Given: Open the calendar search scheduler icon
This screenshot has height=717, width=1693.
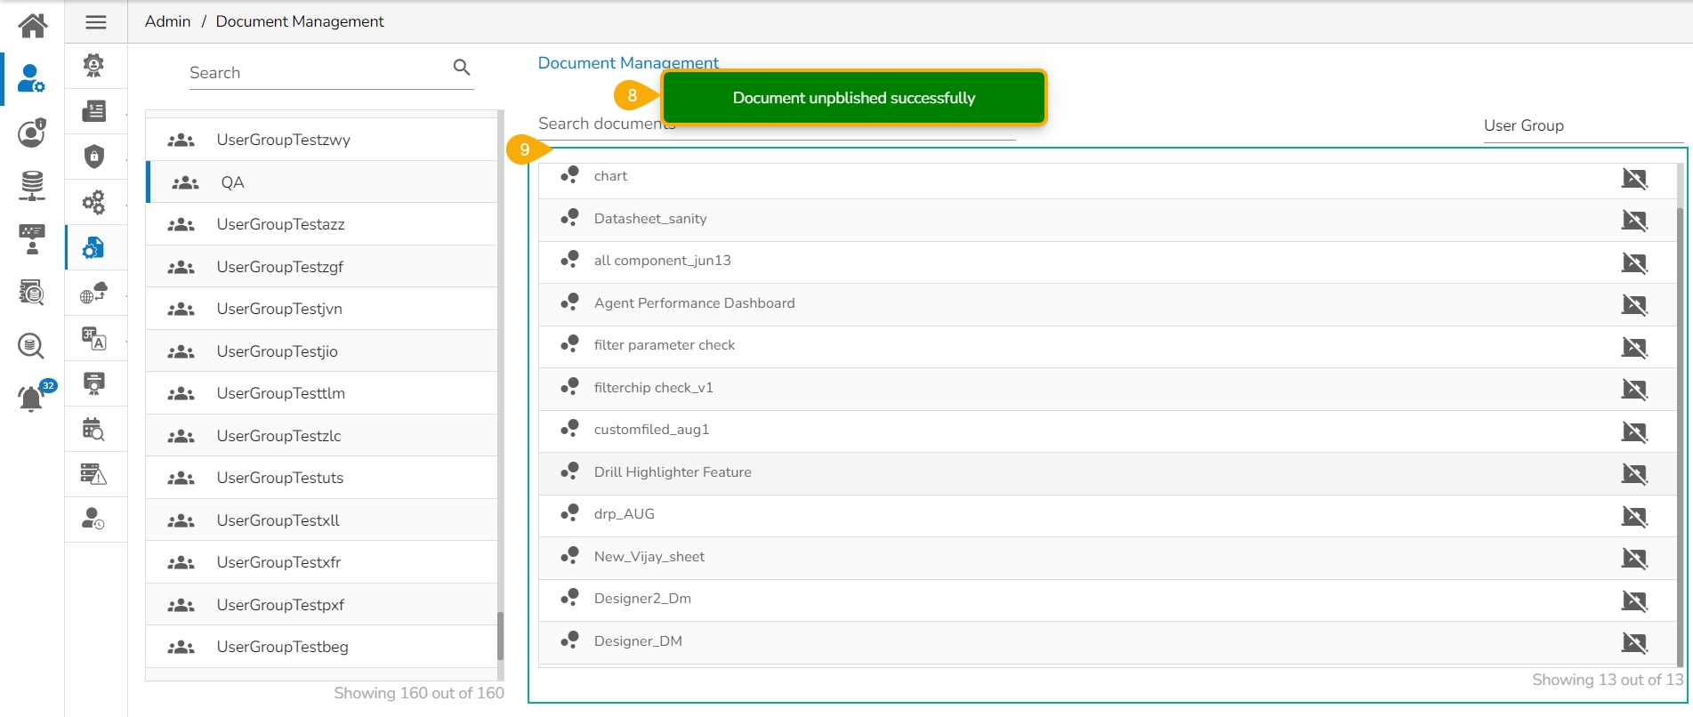Looking at the screenshot, I should click(x=93, y=429).
